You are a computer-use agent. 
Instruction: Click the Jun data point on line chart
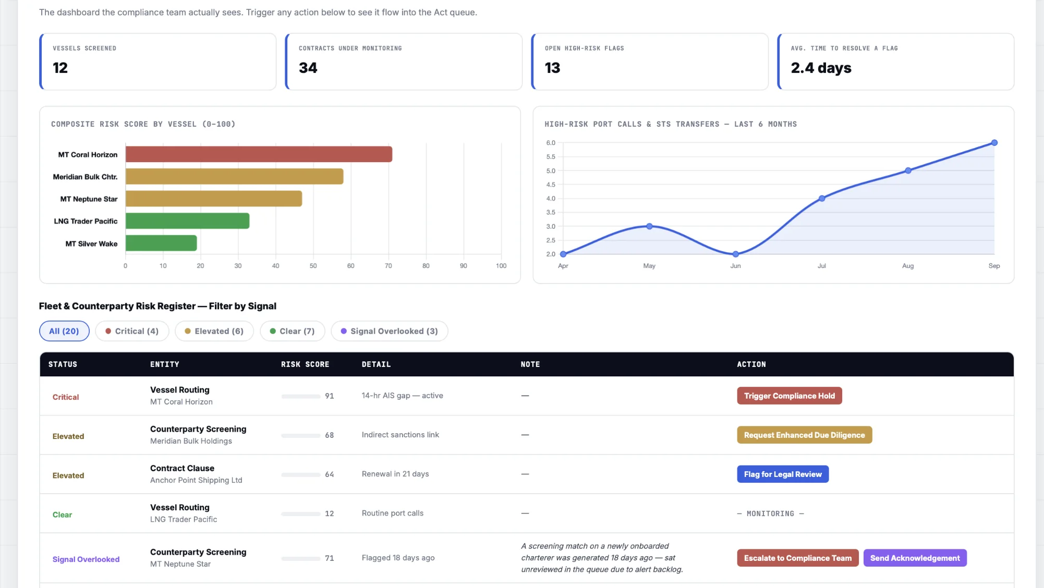735,254
